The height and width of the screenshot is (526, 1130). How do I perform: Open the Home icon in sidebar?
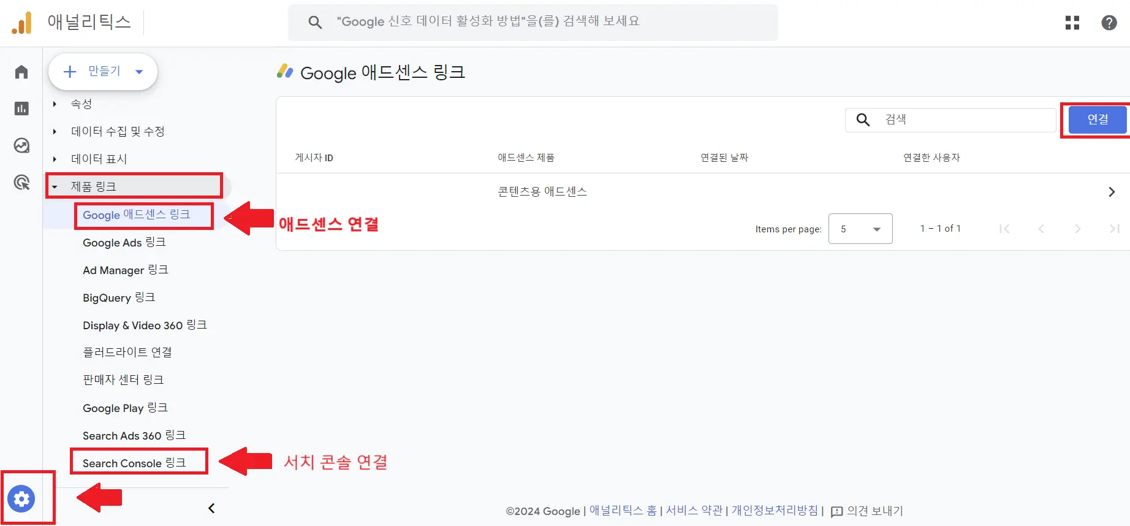[21, 72]
